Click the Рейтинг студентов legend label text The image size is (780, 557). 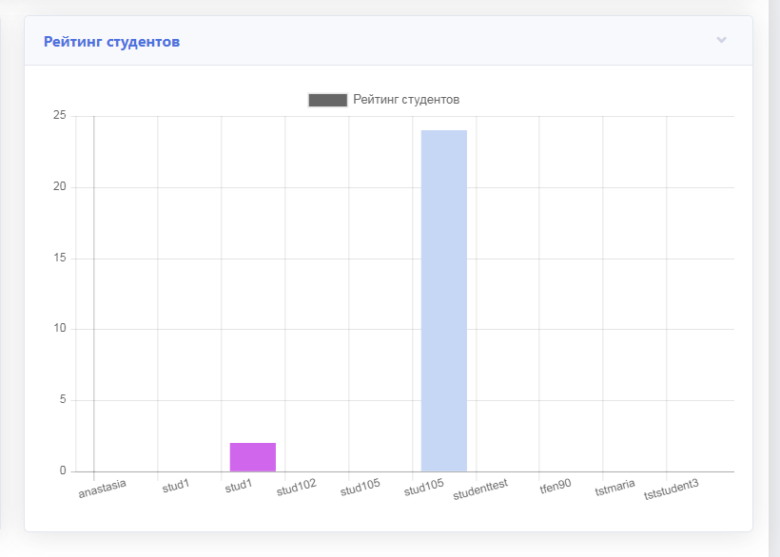(406, 100)
